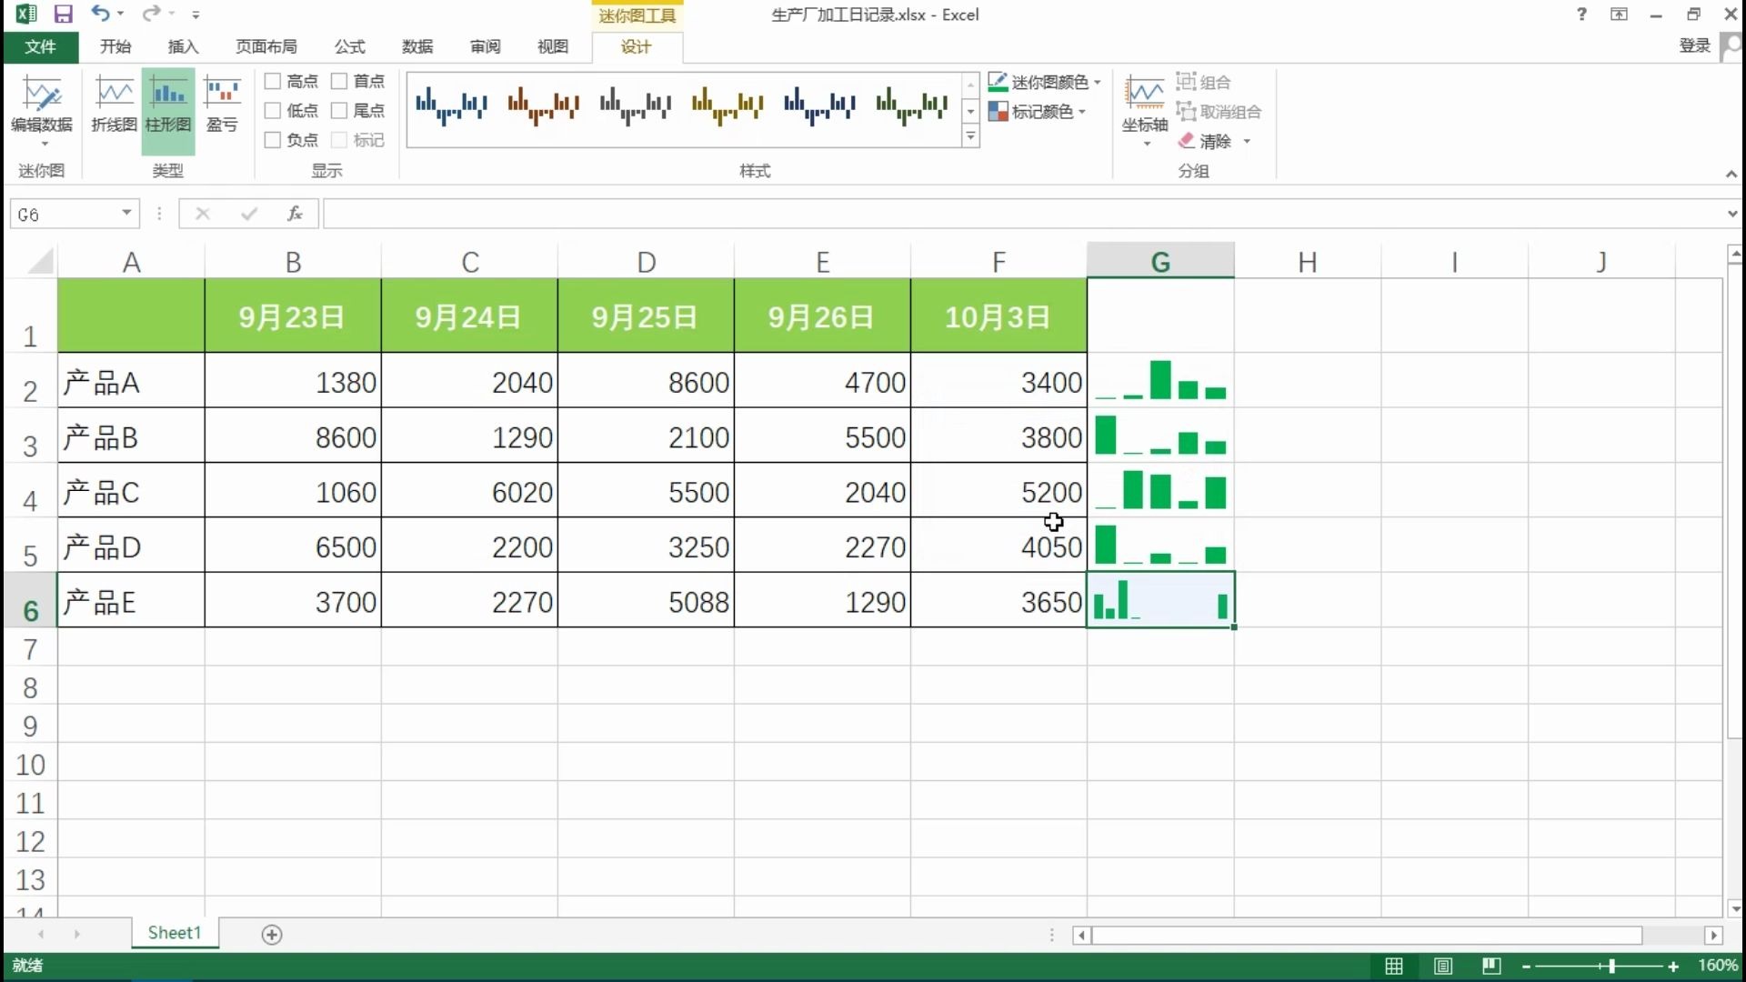Click the Undo arrow icon
This screenshot has width=1746, height=982.
tap(100, 14)
